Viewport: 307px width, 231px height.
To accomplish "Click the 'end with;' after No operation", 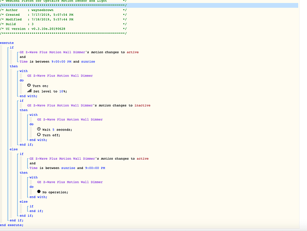I will [38, 197].
